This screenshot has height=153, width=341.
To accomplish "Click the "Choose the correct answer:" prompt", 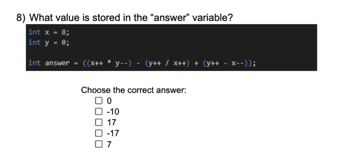I will pyautogui.click(x=133, y=90).
